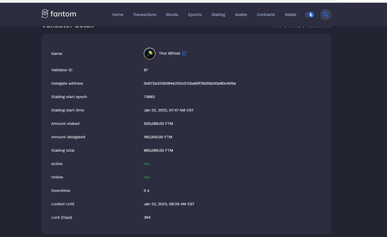
Task: Open the Epochs navigation entry
Action: pyautogui.click(x=195, y=15)
